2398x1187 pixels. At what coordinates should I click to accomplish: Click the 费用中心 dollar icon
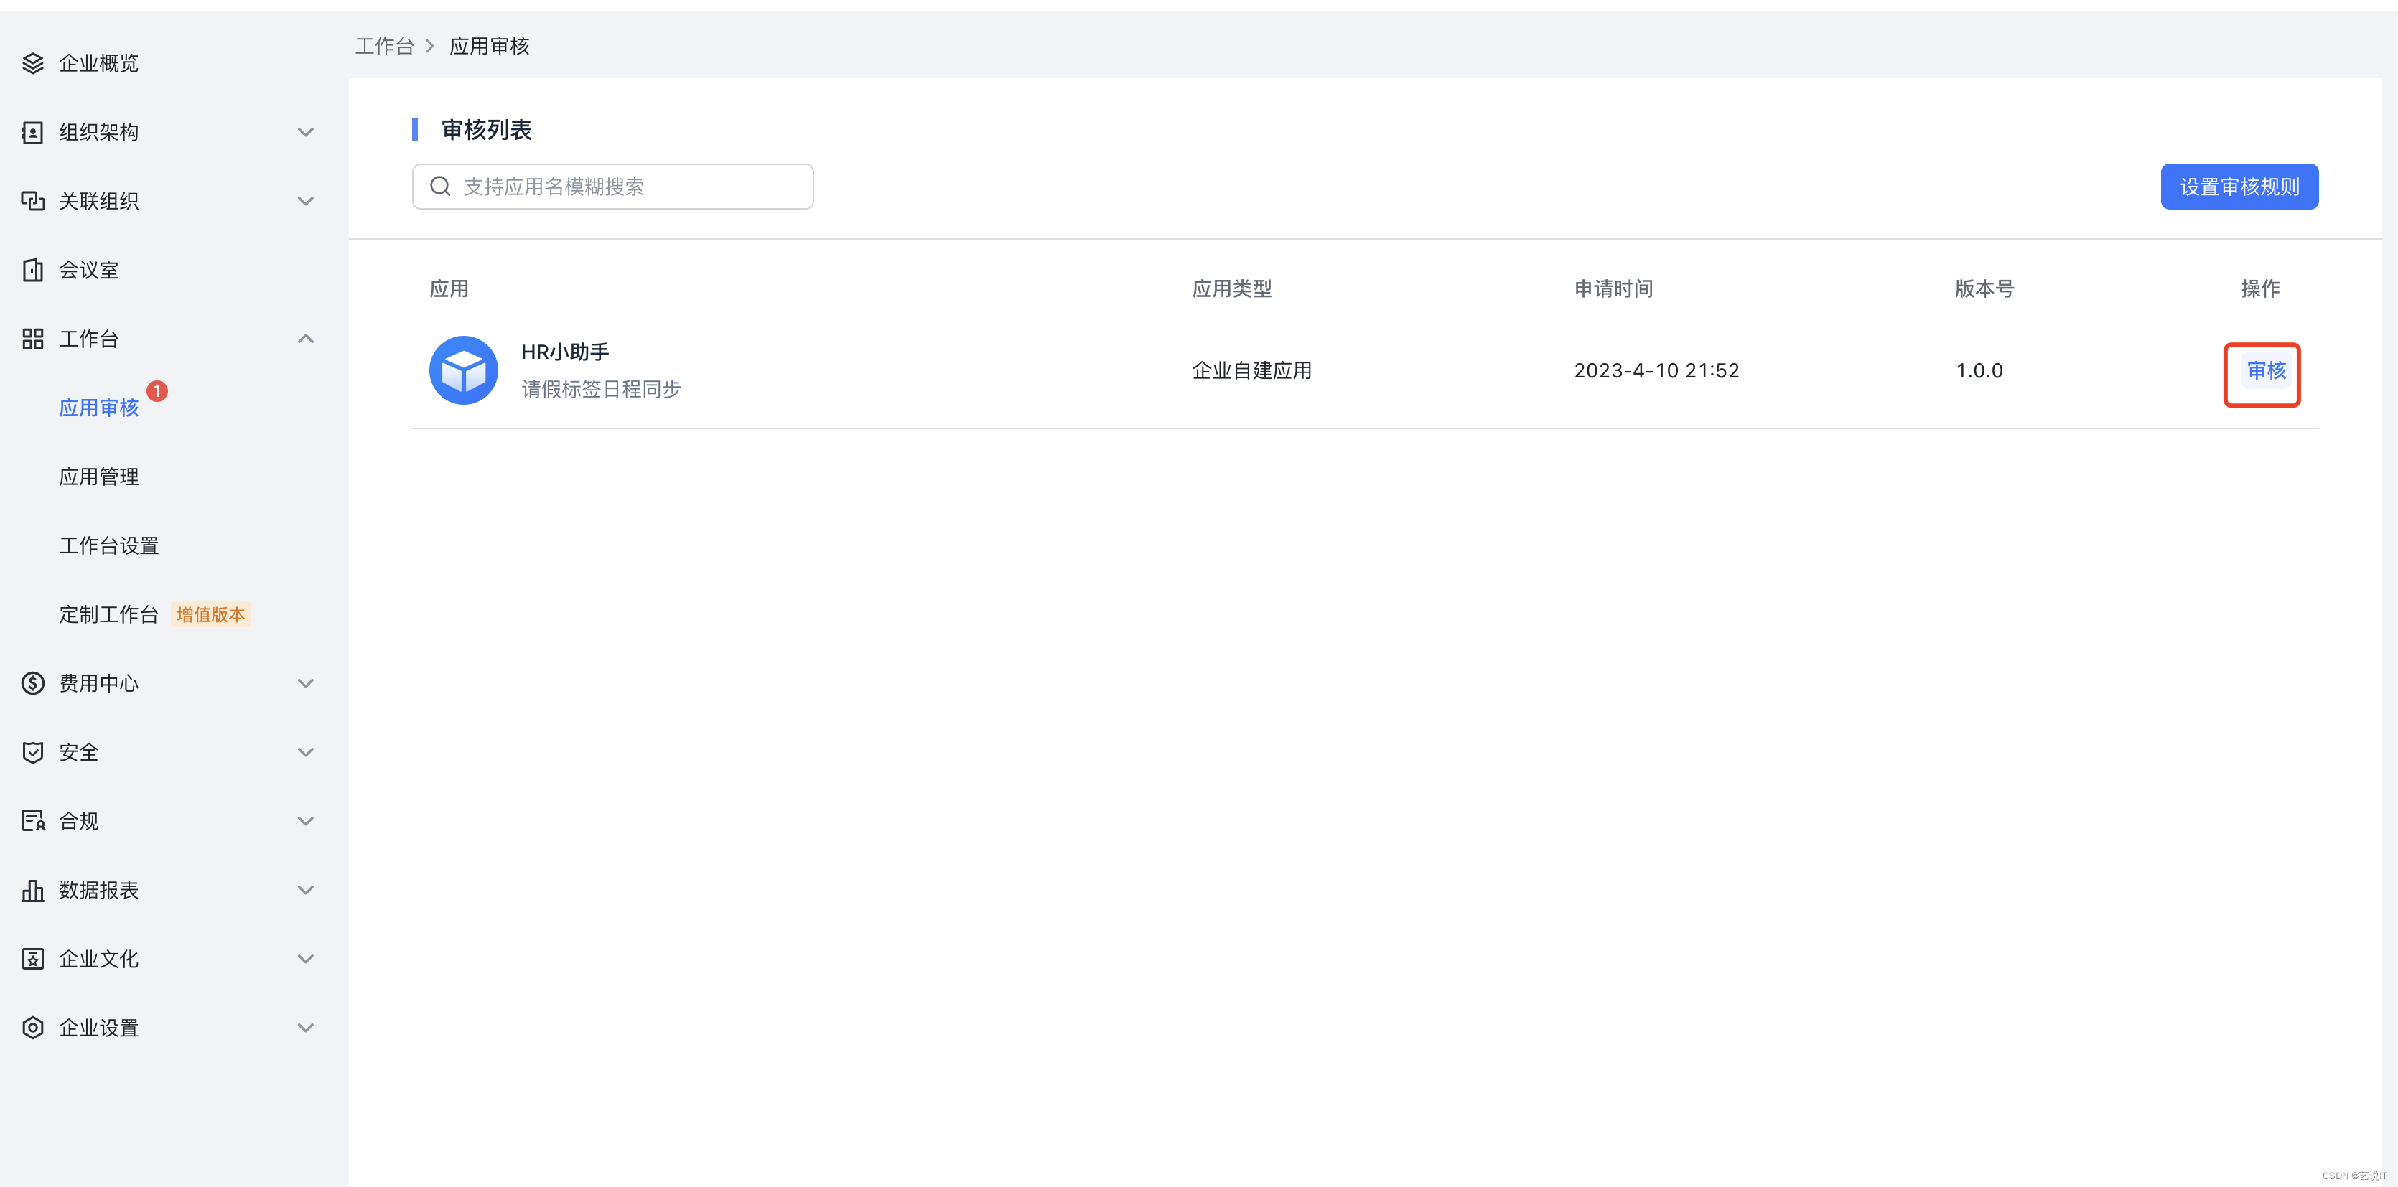click(x=32, y=682)
